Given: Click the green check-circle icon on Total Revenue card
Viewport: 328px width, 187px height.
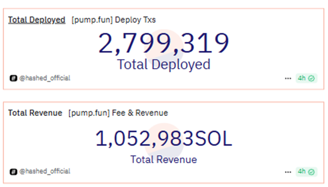Looking at the screenshot, I should click(311, 172).
